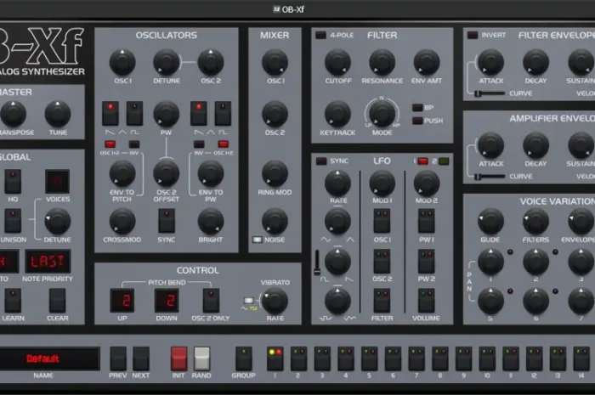Click the ENV TO PITCH knob

(122, 173)
